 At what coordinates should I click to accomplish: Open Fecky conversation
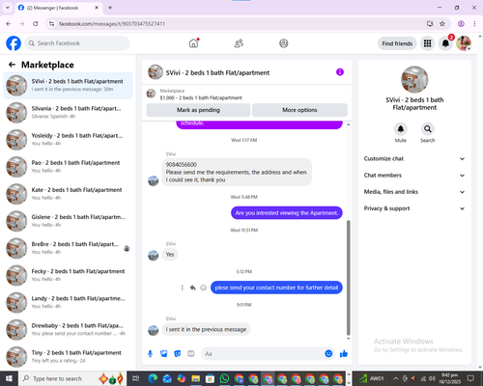[x=68, y=275]
